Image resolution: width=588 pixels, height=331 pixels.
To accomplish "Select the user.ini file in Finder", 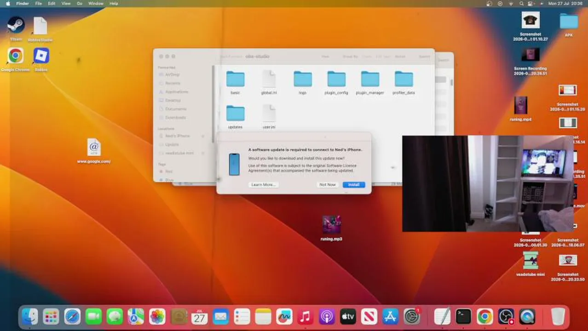I will (269, 117).
